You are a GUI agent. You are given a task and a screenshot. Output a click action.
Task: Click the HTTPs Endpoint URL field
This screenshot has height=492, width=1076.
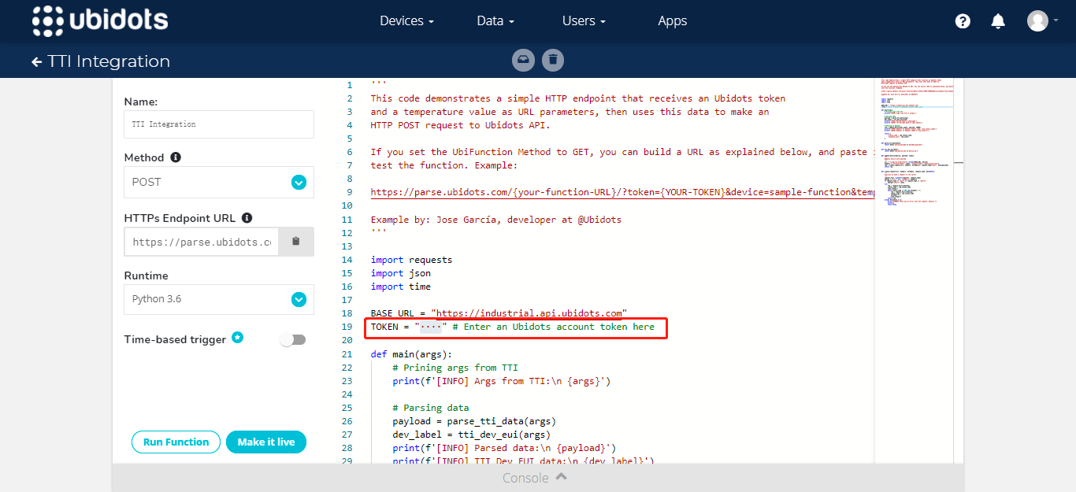point(202,242)
